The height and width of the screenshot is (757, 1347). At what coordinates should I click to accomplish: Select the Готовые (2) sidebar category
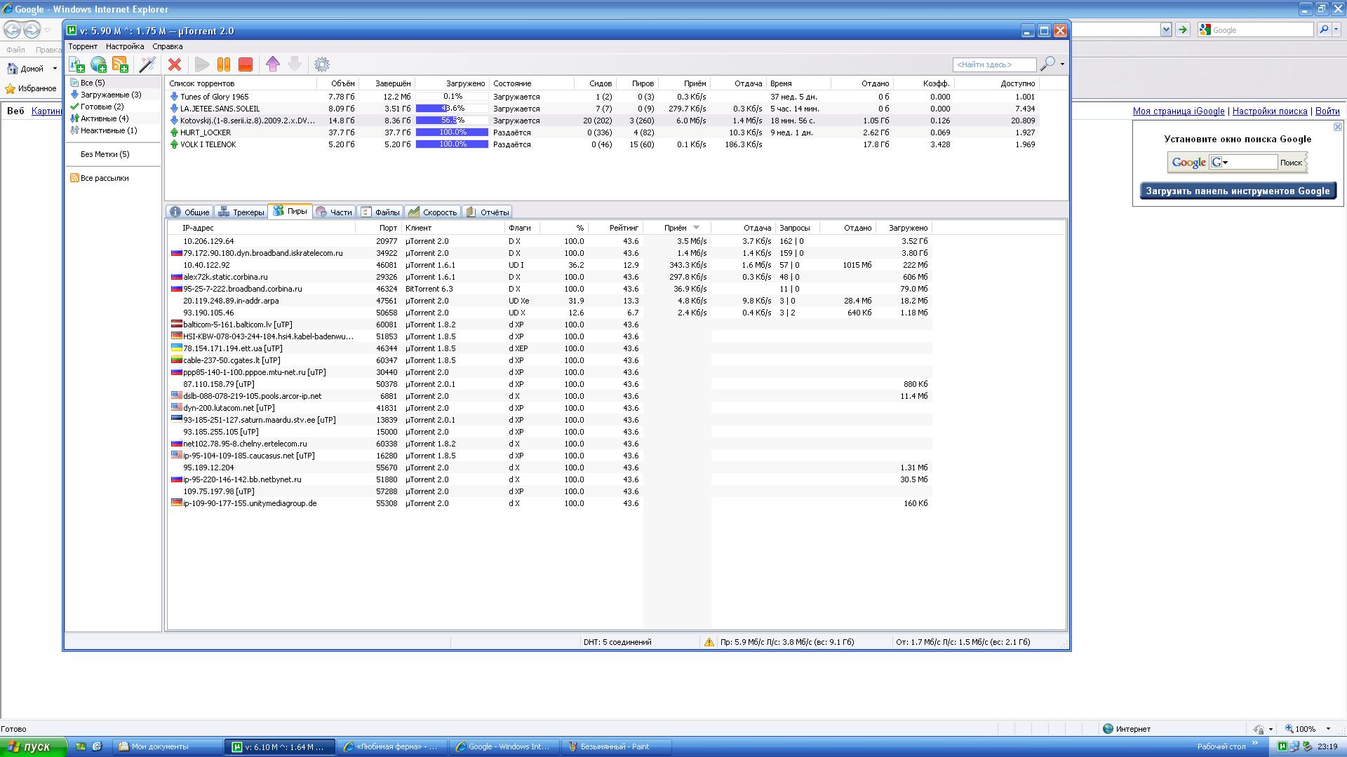pos(101,107)
